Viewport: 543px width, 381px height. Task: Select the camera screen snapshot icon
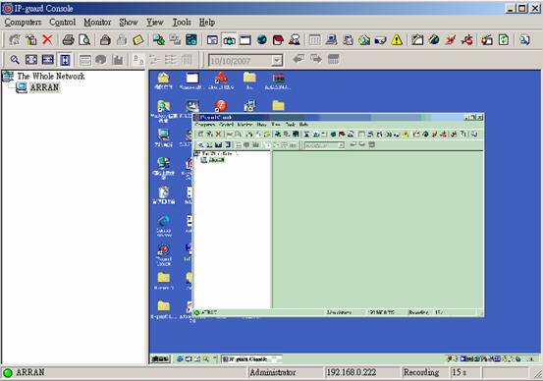tap(229, 40)
